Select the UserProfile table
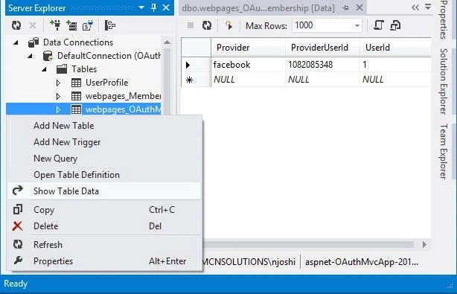 [x=106, y=83]
